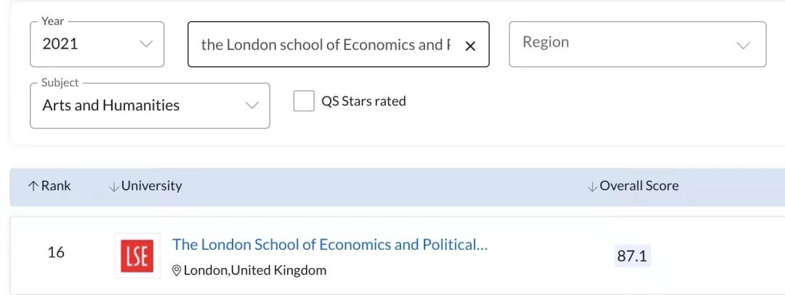Enable the QS Stars rated checkbox
The width and height of the screenshot is (785, 295).
click(304, 101)
